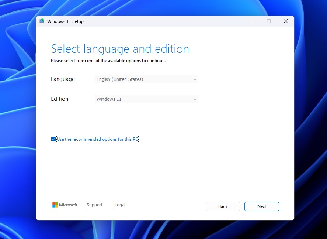Screen dimensions: 327x239
Task: Close the Windows 11 Setup window
Action: tap(285, 21)
